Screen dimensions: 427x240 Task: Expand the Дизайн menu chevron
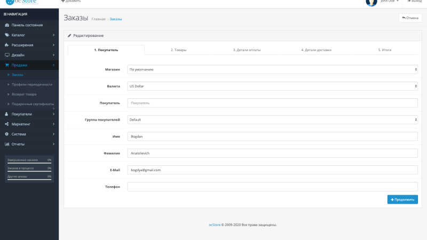(54, 55)
